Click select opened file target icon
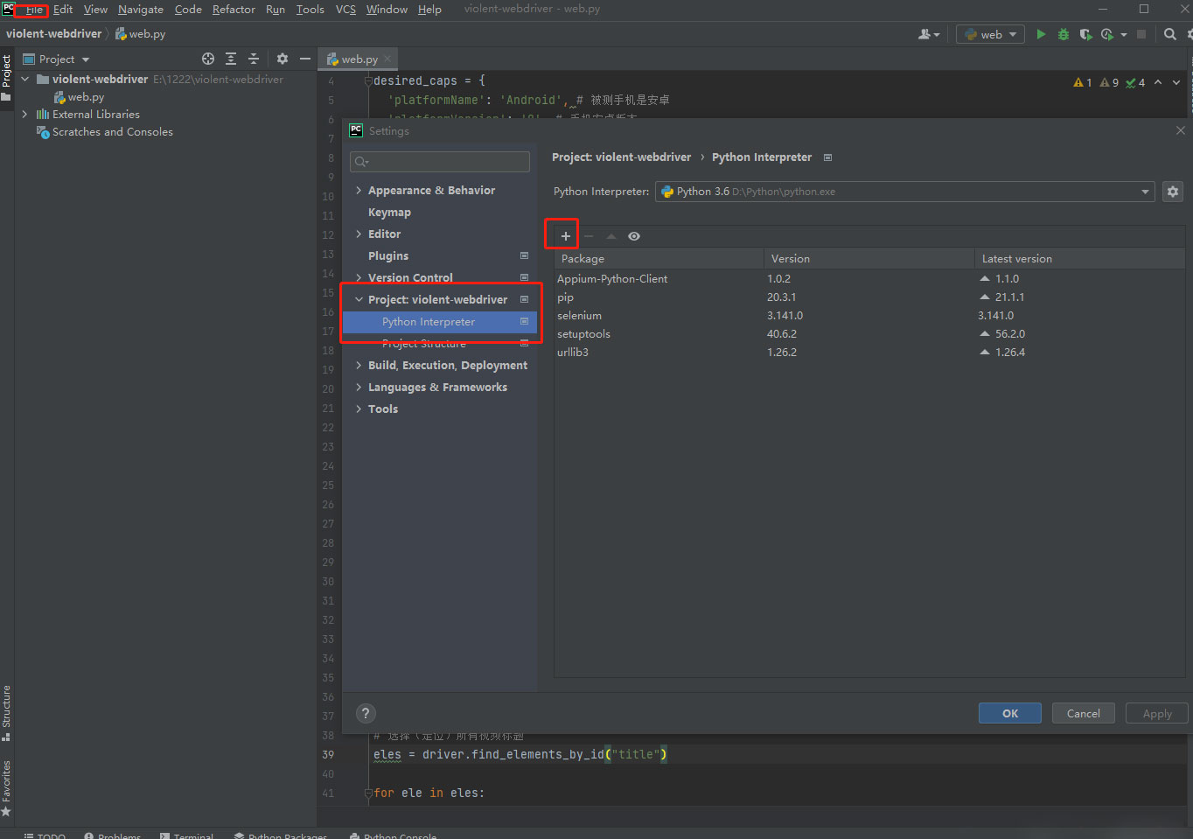The image size is (1193, 839). 208,59
